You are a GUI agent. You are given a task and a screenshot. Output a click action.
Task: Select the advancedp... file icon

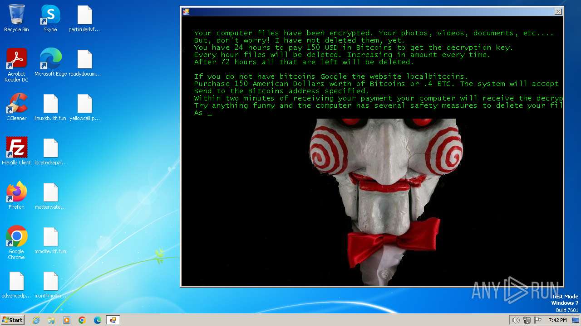(16, 285)
